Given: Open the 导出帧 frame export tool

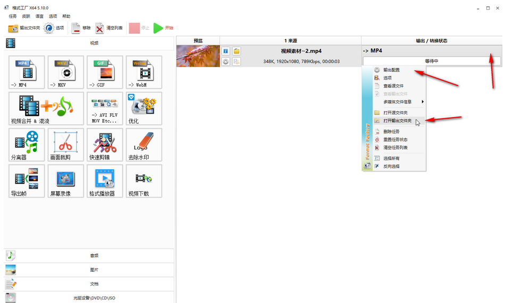Looking at the screenshot, I should click(x=27, y=181).
